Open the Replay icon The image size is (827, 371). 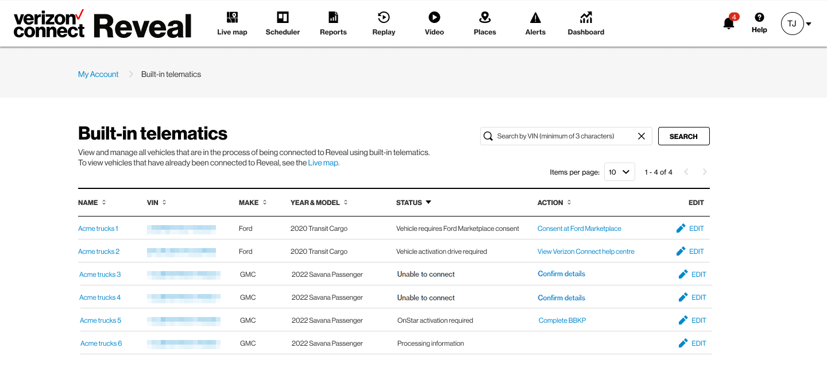(384, 17)
